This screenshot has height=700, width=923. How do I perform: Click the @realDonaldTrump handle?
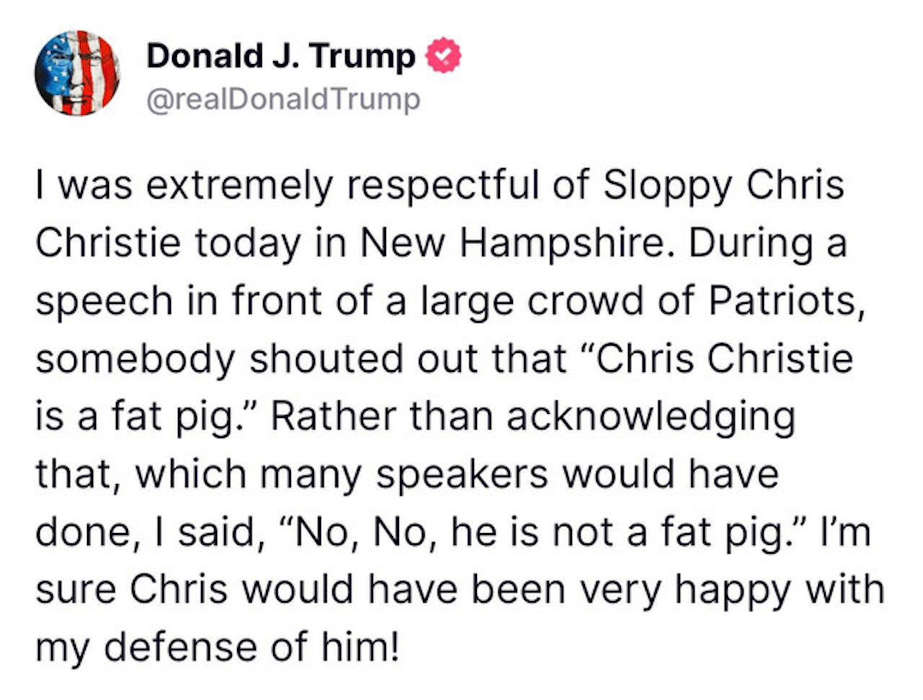click(283, 99)
